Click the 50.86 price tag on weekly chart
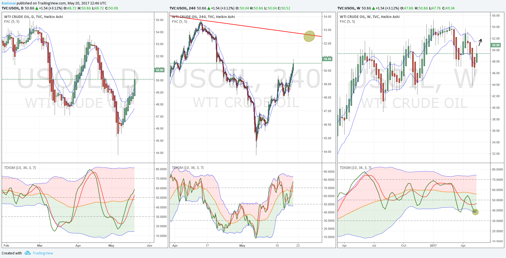 496,45
